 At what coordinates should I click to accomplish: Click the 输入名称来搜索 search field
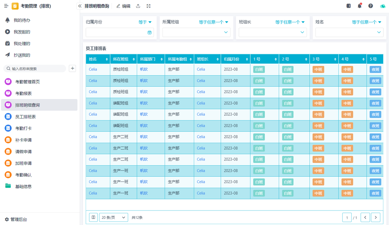pyautogui.click(x=35, y=69)
